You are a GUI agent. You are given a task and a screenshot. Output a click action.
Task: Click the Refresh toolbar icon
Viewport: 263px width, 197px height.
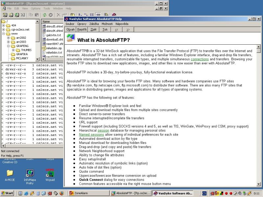(x=44, y=15)
